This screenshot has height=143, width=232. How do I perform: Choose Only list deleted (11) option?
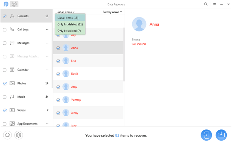click(70, 24)
